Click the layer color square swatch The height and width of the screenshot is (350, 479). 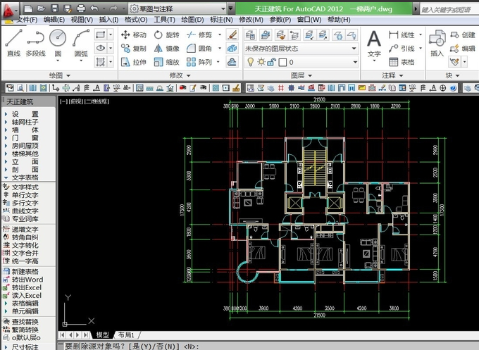(282, 62)
